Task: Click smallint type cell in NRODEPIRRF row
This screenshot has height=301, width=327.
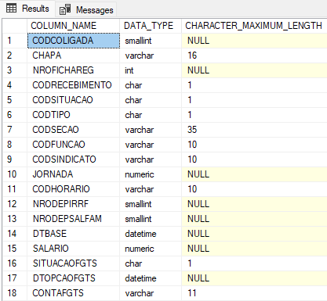Action: 151,204
